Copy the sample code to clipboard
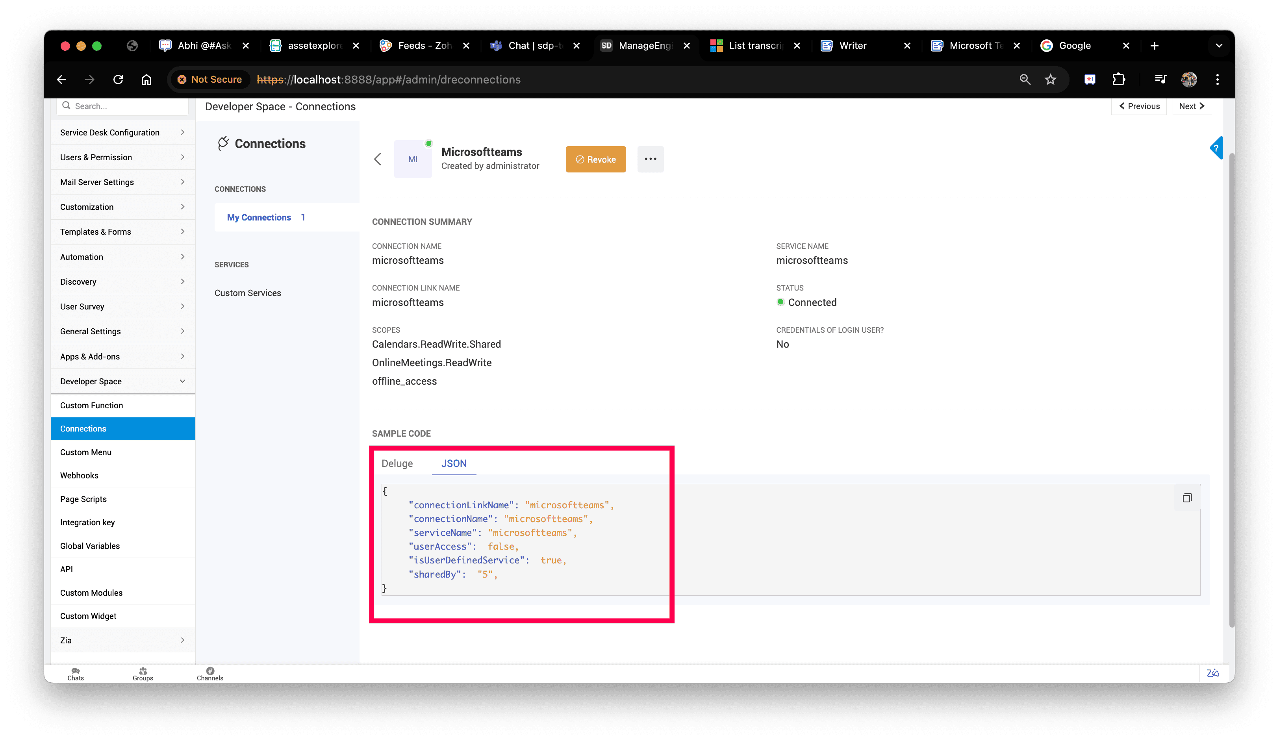Screen dimensions: 1279x741 pyautogui.click(x=1186, y=498)
